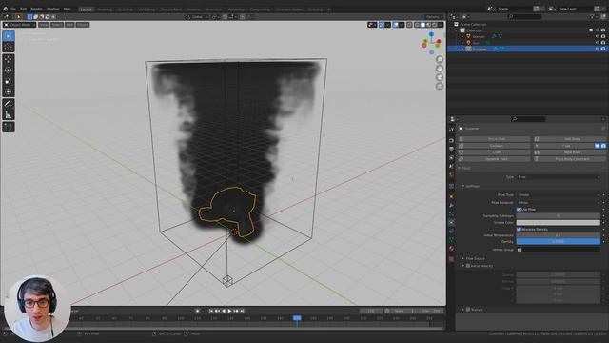
Task: Switch viewport to rendered shading
Action: pos(435,25)
